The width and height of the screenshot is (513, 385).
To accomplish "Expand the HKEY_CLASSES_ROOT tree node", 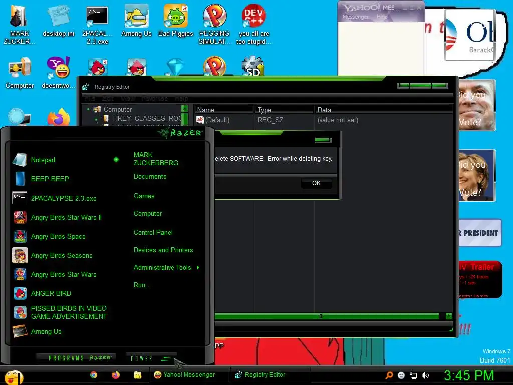I will coord(96,119).
